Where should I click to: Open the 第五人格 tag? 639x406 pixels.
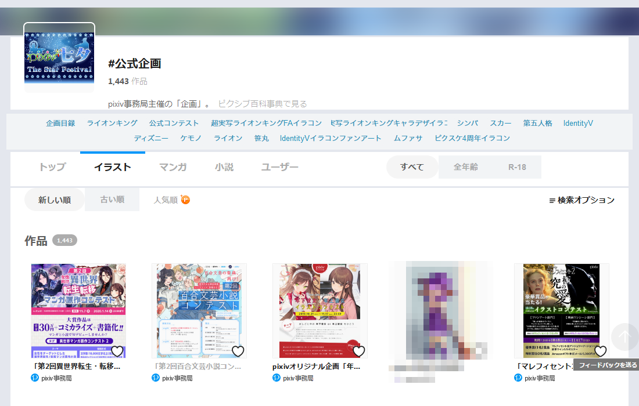(537, 124)
